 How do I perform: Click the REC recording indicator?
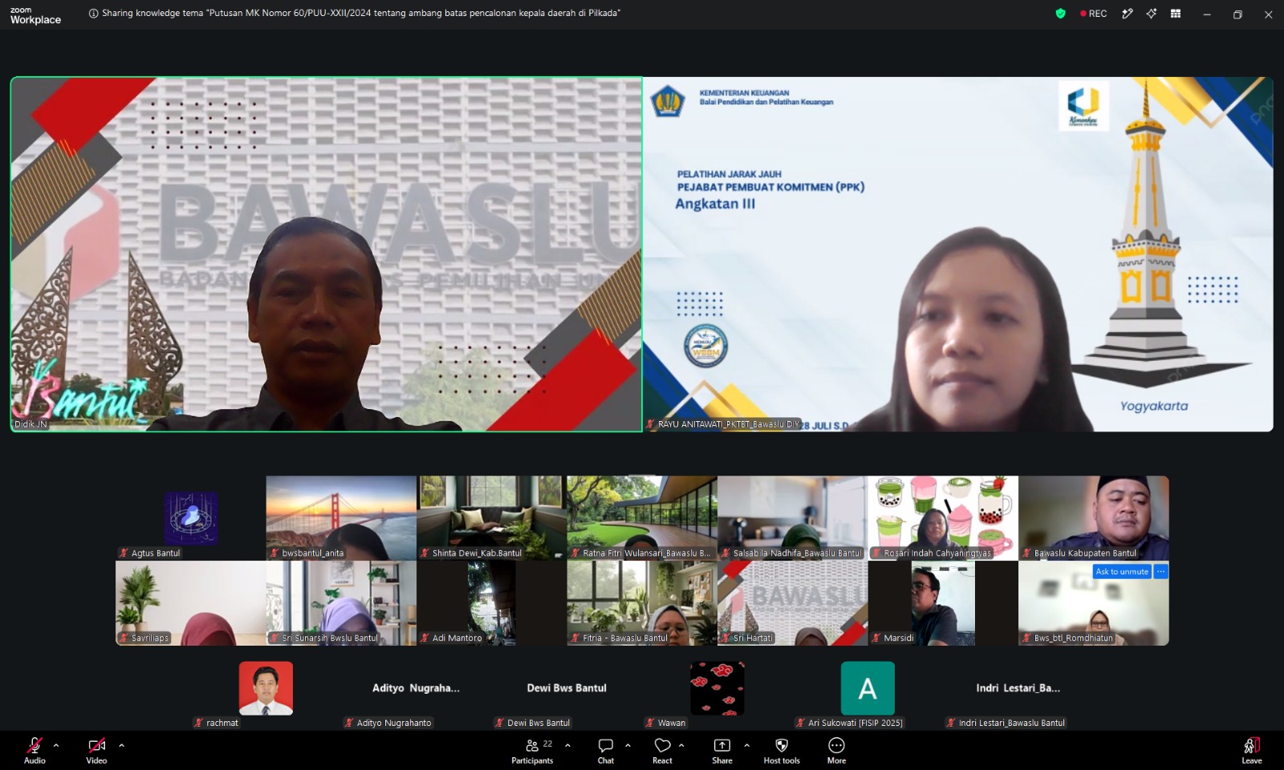pos(1093,14)
